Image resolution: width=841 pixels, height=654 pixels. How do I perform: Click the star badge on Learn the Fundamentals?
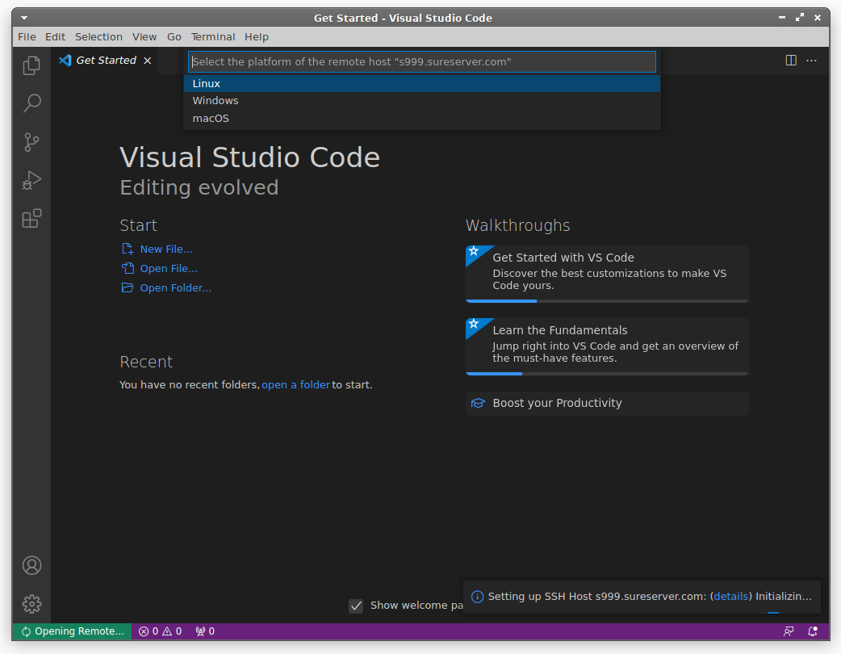[474, 324]
